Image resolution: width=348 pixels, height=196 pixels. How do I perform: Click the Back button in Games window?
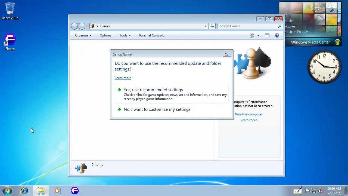point(74,26)
